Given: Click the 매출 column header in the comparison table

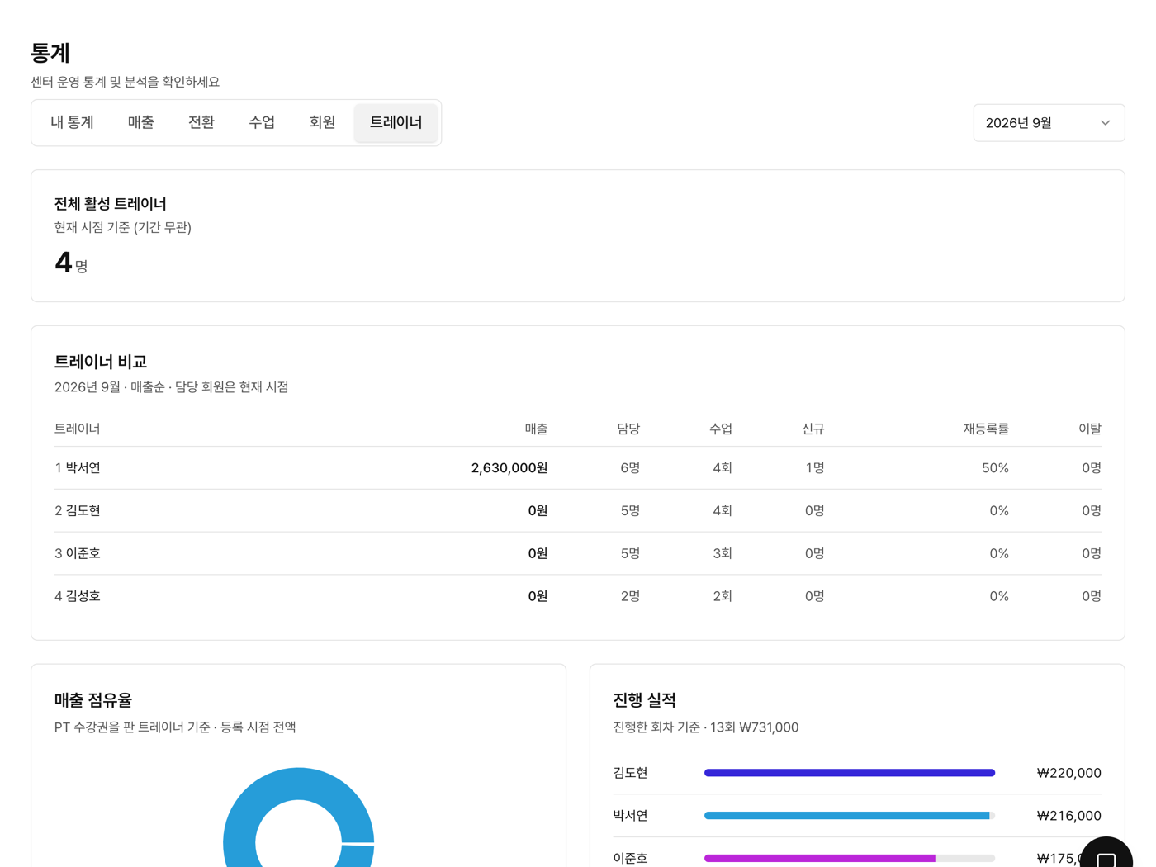Looking at the screenshot, I should [x=536, y=429].
